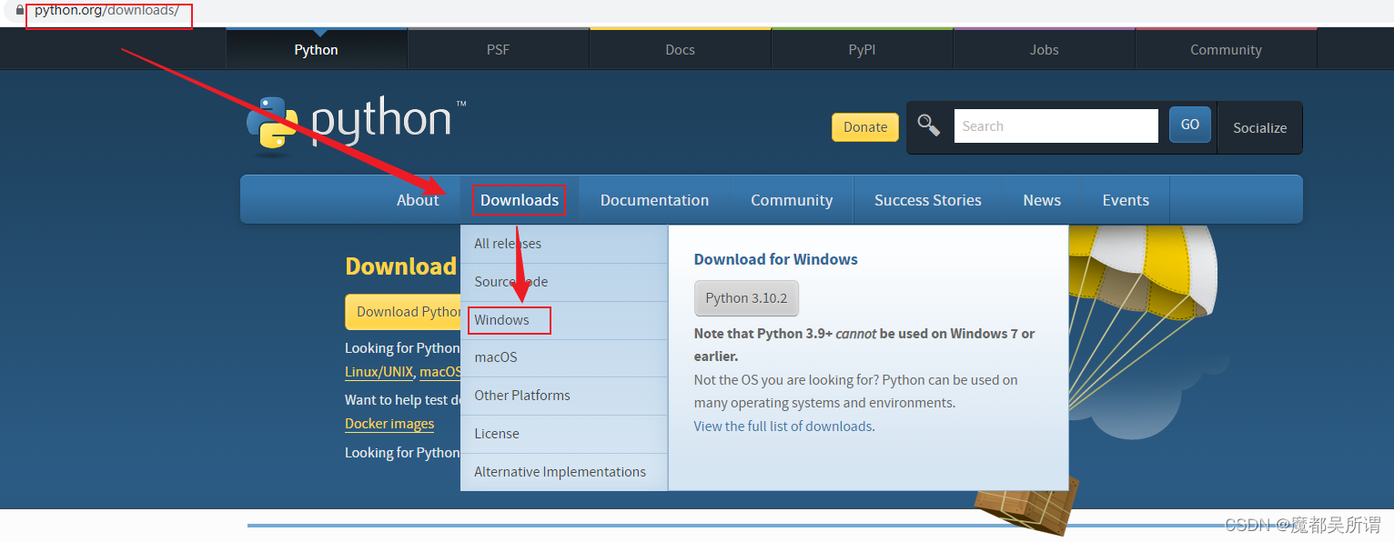Screen dimensions: 1394x542
Task: Select Alternative Implementations in Downloads menu
Action: (564, 472)
